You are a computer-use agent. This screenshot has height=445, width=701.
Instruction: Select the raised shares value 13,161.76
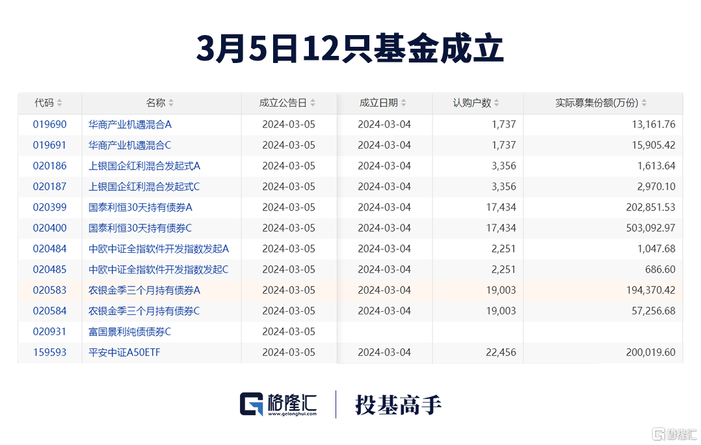tap(653, 125)
